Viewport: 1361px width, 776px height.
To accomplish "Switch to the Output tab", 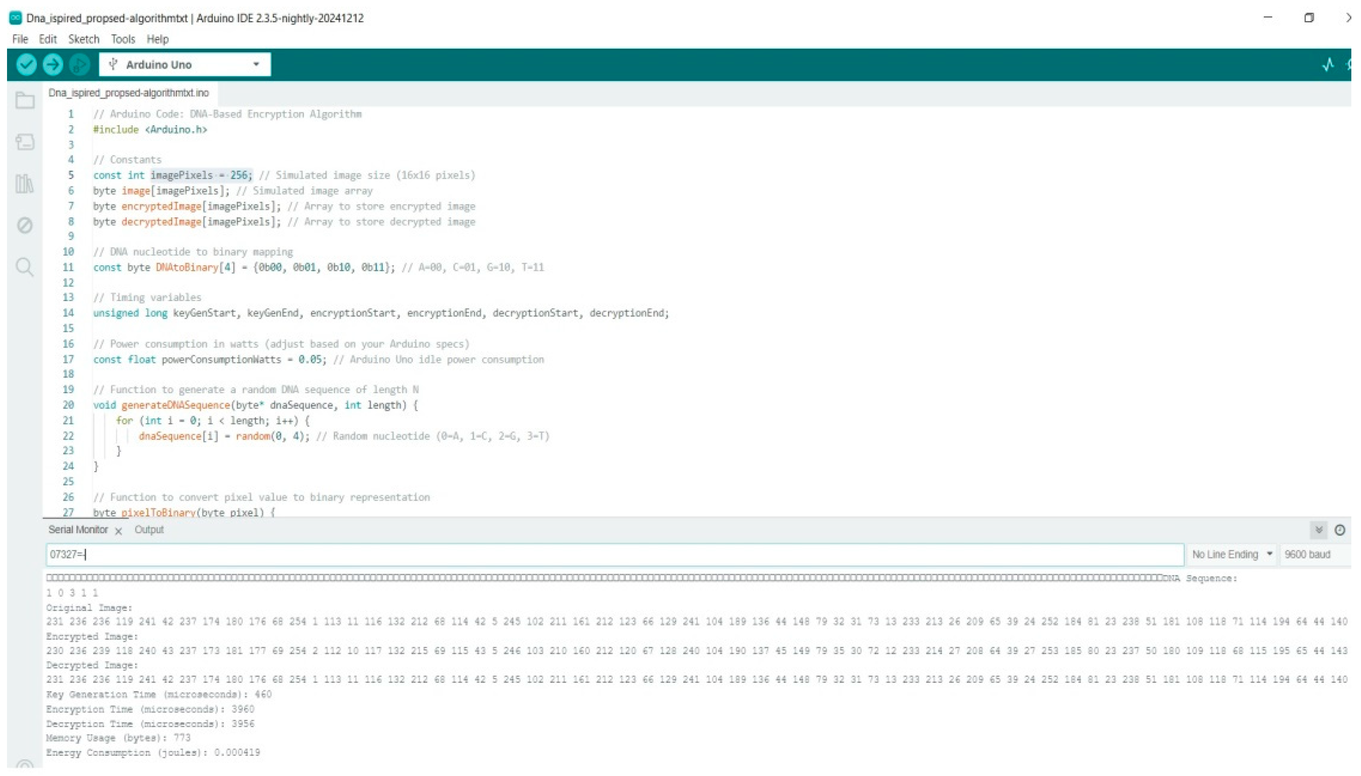I will pos(149,530).
